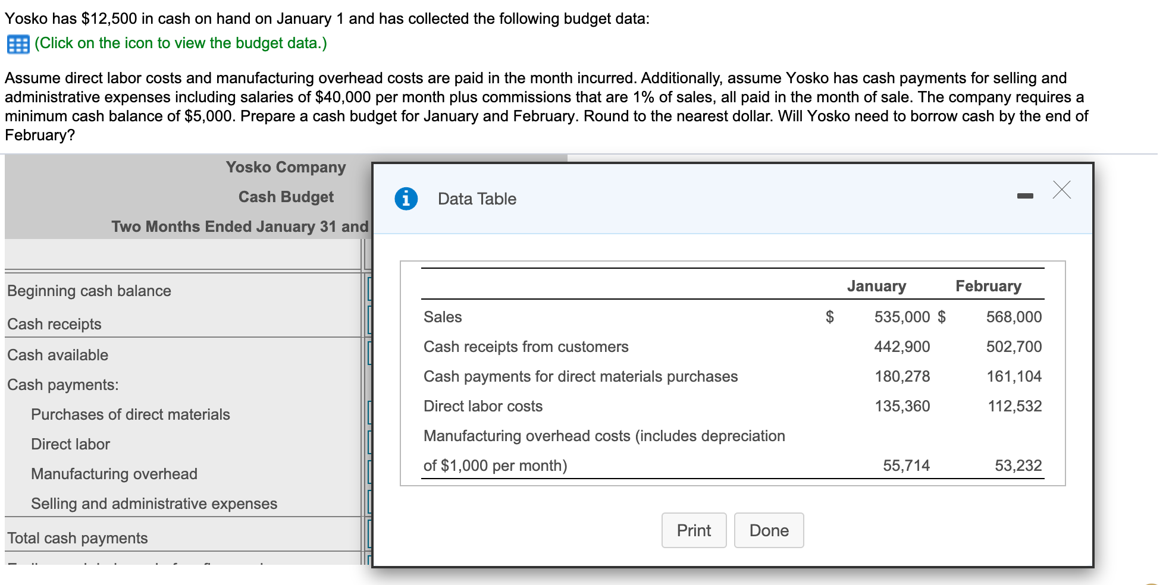Open the budget data via green link text
1166x585 pixels.
click(x=180, y=43)
